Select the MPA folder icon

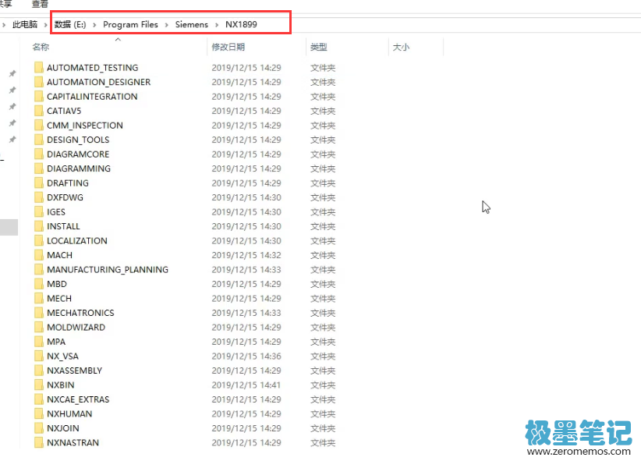pos(39,342)
